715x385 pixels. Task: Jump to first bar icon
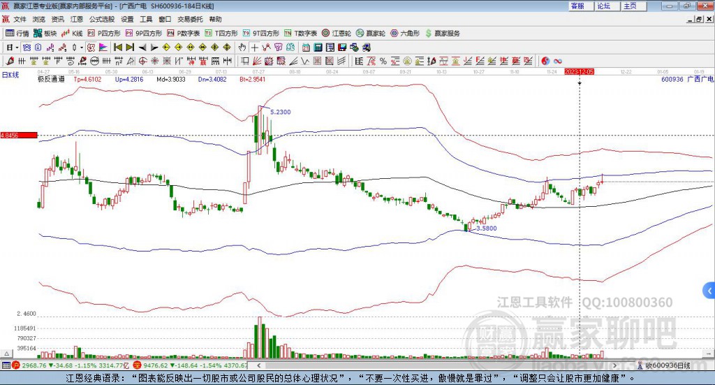coord(117,48)
